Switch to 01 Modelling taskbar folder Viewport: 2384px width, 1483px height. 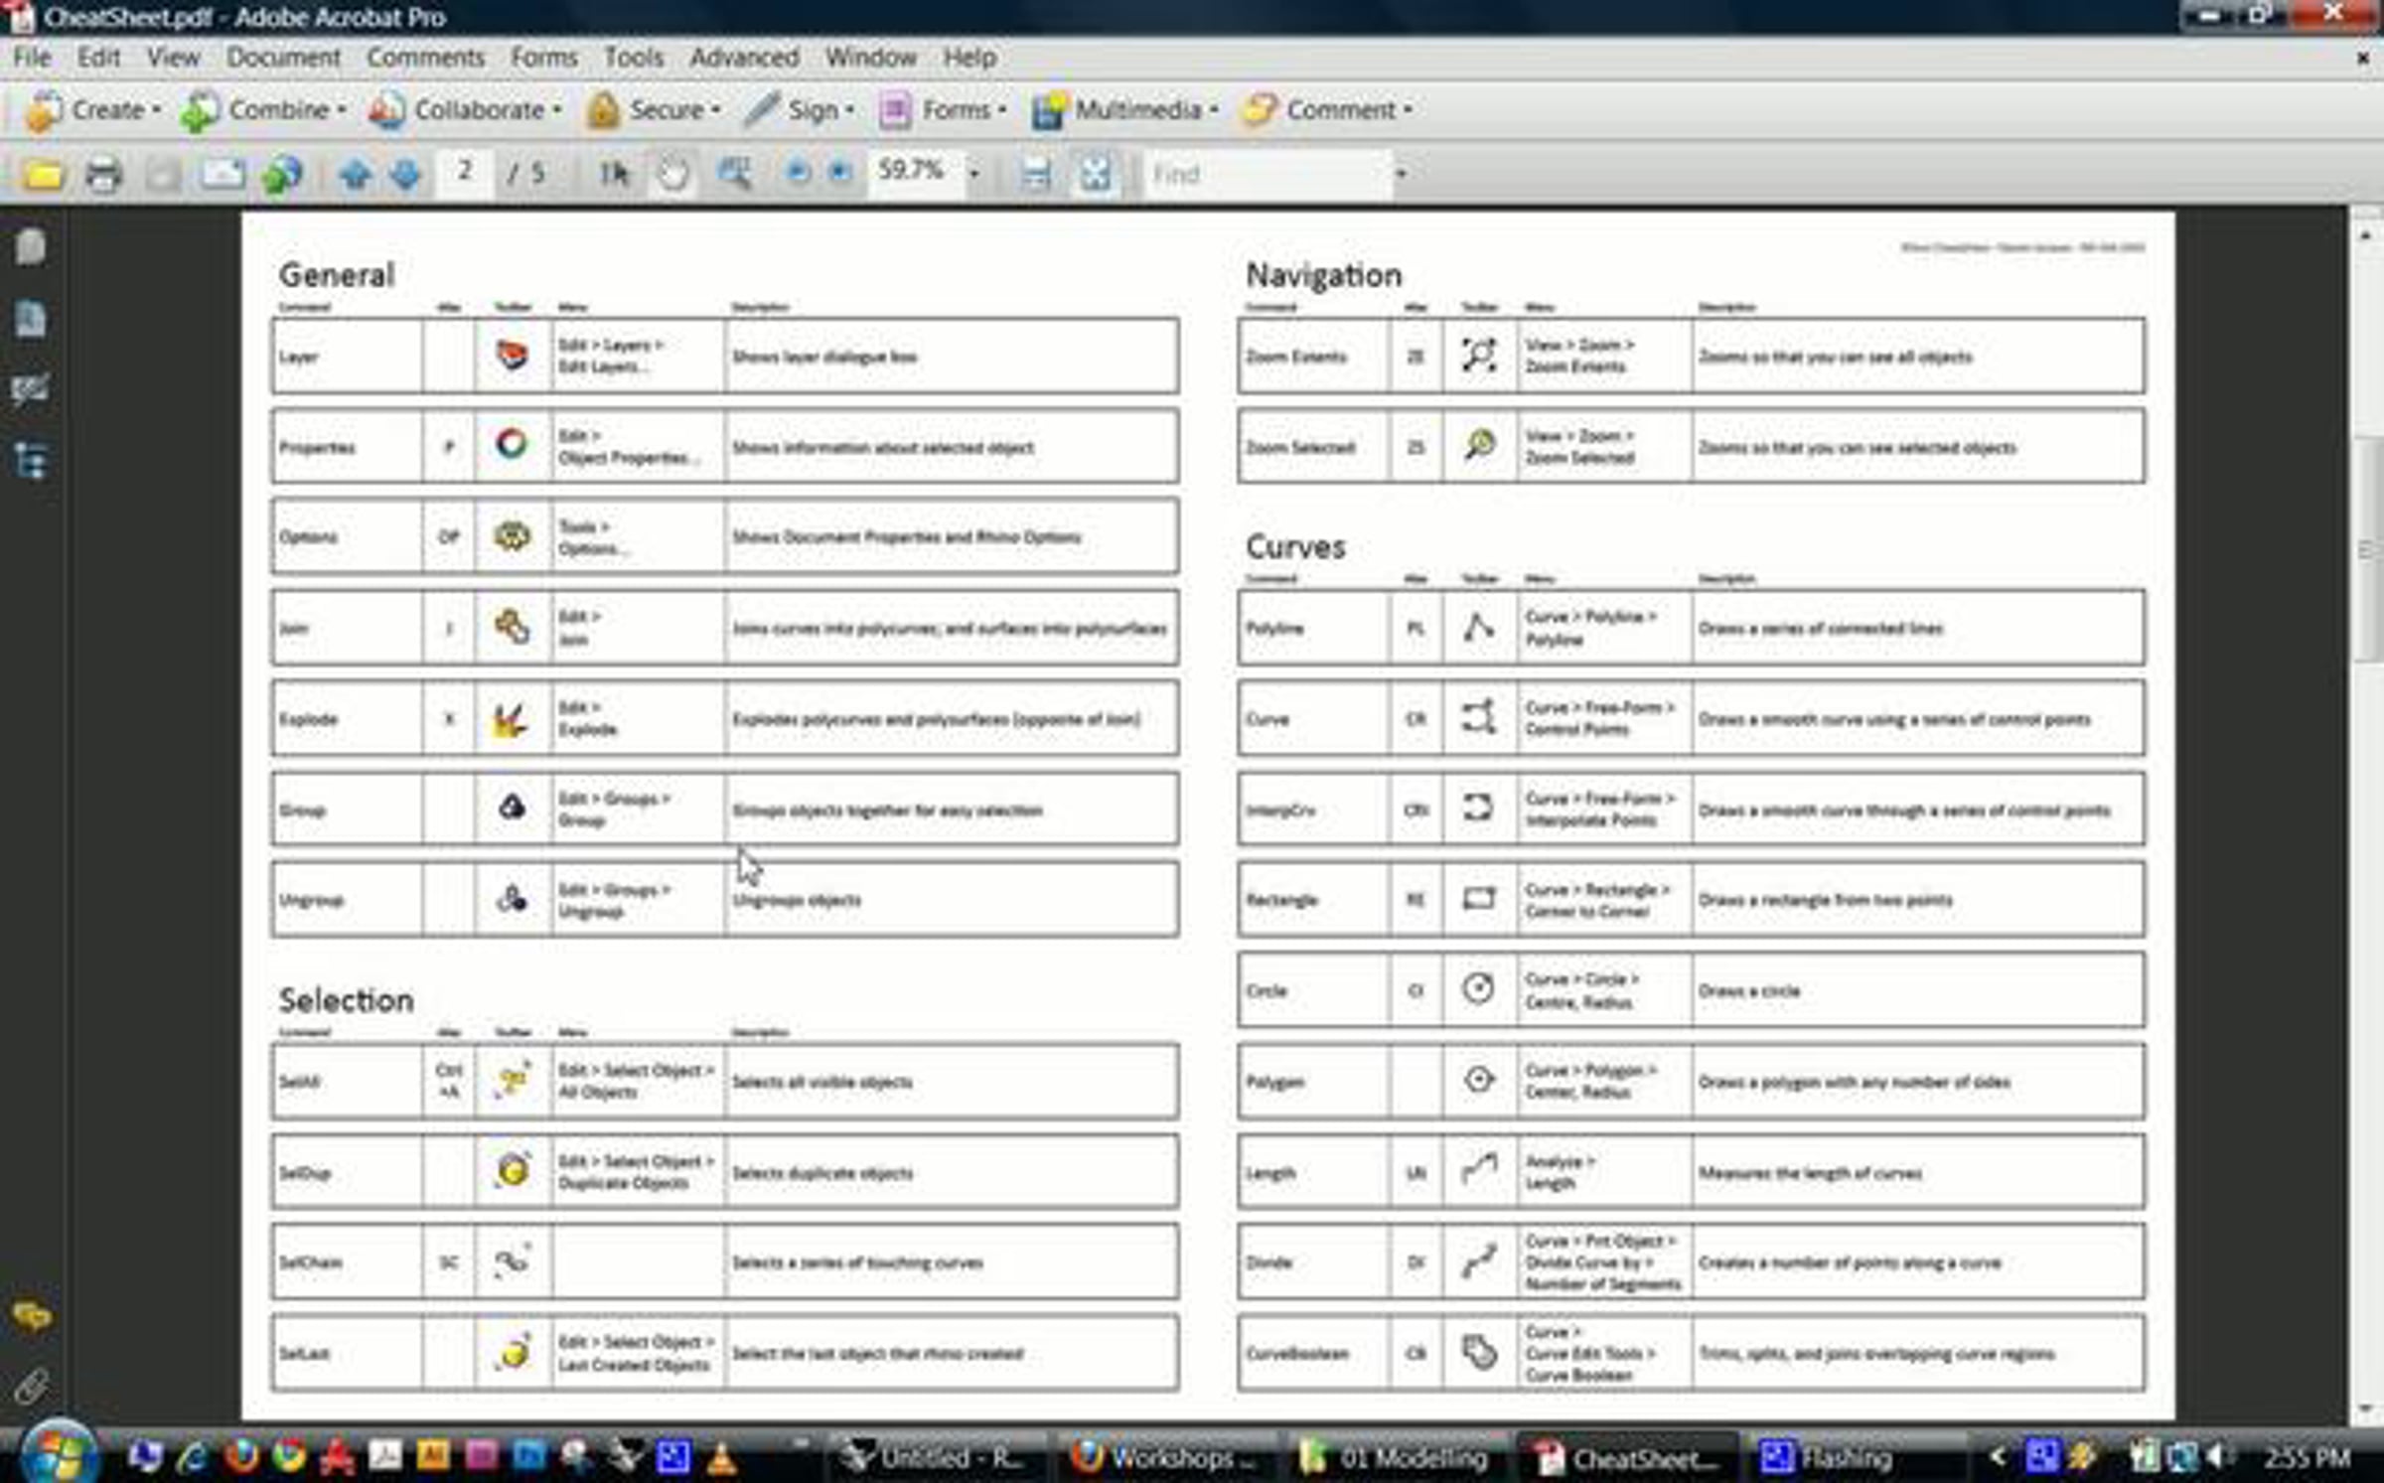click(1395, 1457)
